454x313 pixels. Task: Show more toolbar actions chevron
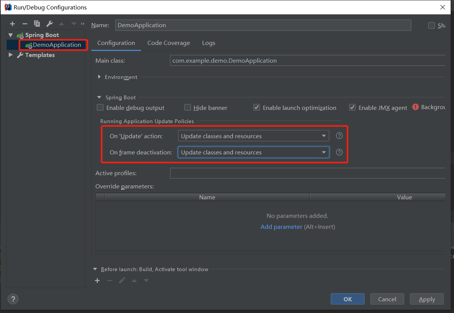click(x=83, y=23)
